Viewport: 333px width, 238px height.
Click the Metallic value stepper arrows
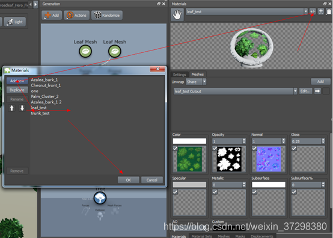[244, 185]
